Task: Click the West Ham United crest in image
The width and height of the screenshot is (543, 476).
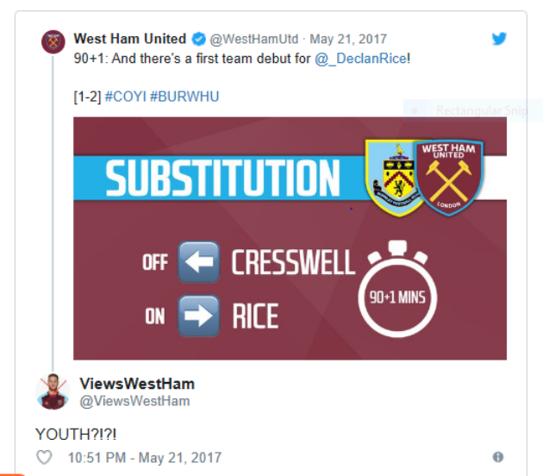Action: coord(448,177)
